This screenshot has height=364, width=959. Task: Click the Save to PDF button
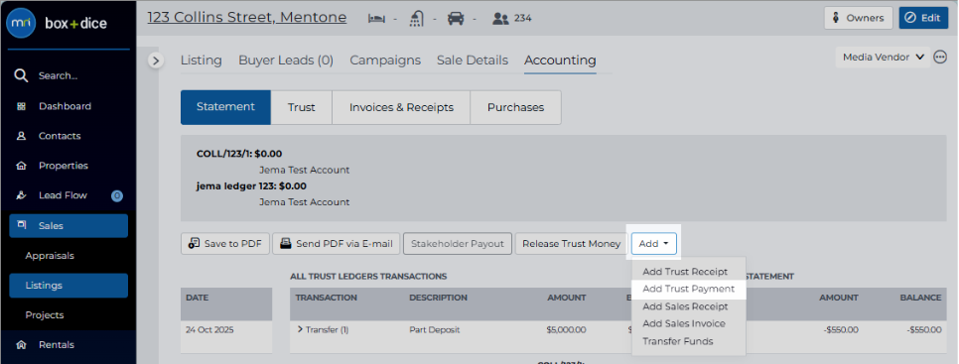click(225, 244)
